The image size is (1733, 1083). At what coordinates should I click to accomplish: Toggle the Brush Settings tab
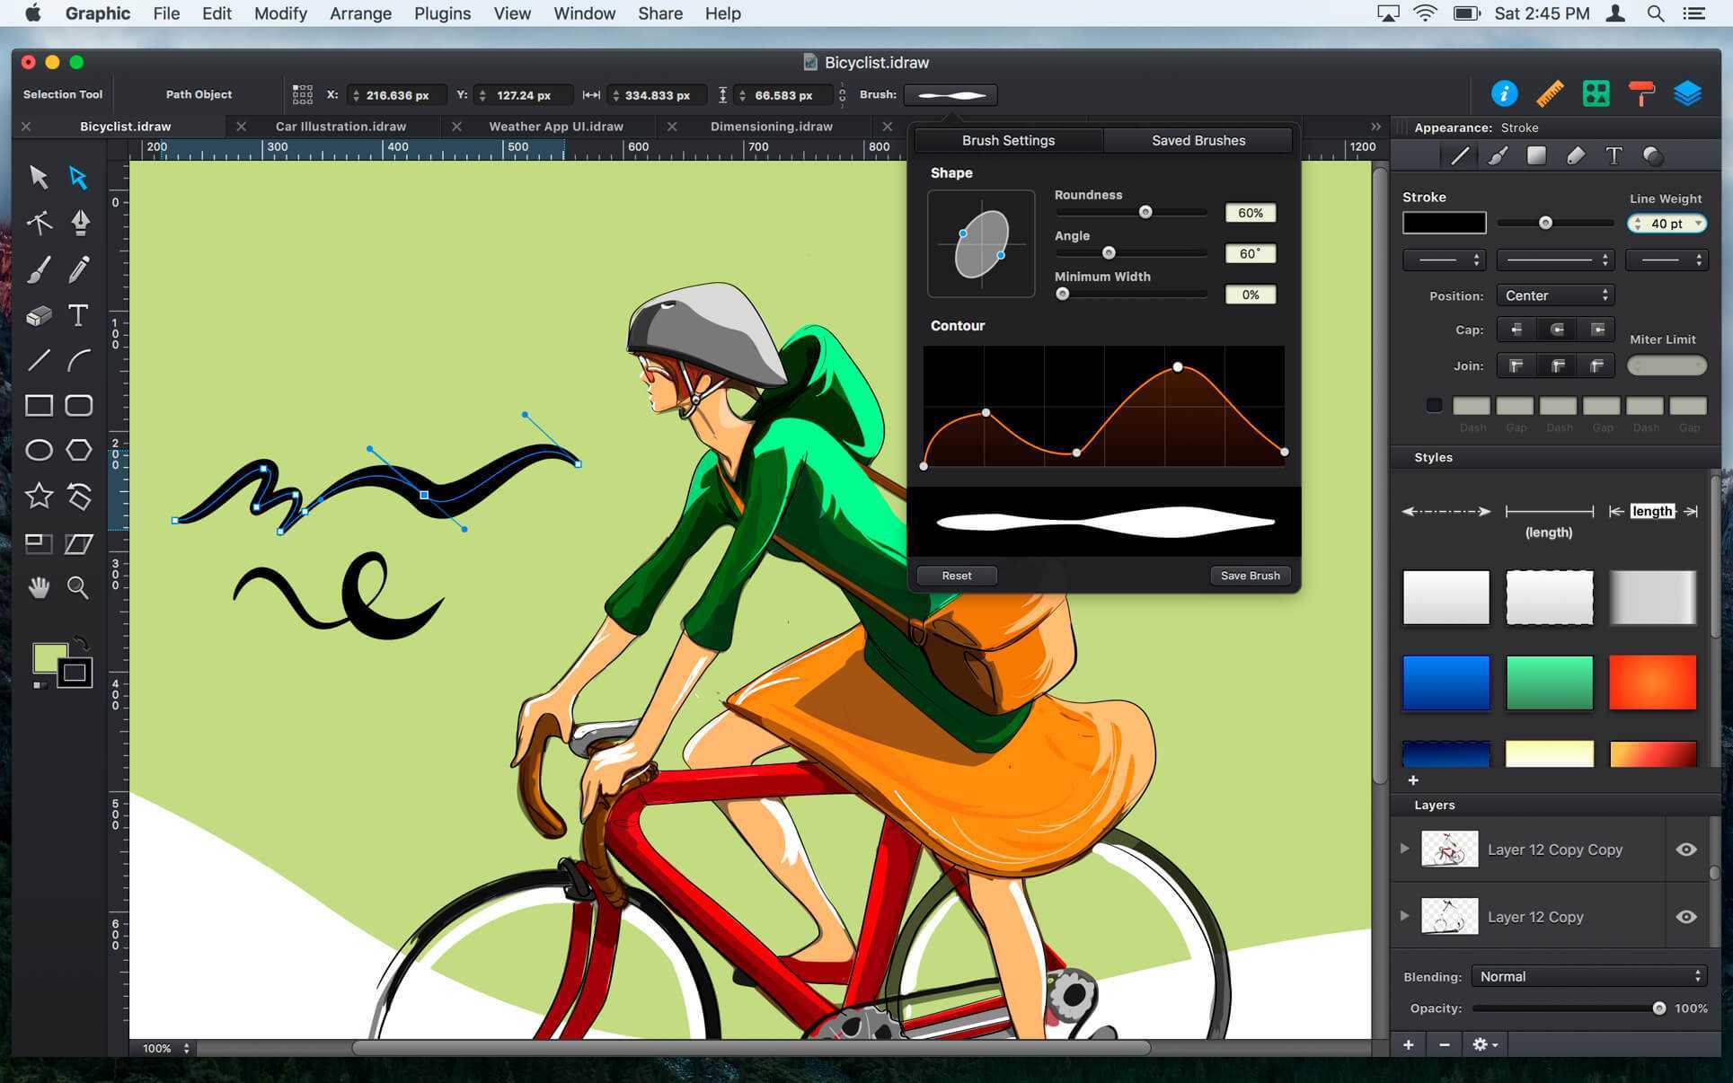[1008, 140]
